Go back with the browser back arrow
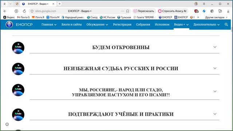The width and height of the screenshot is (233, 131). coord(5,11)
